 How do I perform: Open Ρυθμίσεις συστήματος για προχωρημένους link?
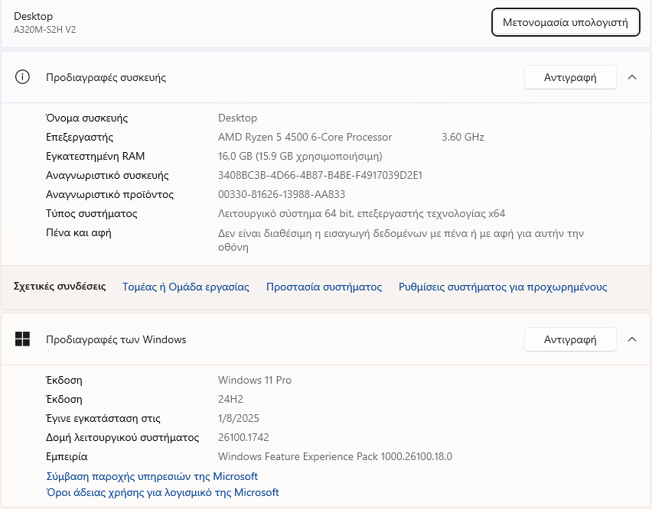503,287
